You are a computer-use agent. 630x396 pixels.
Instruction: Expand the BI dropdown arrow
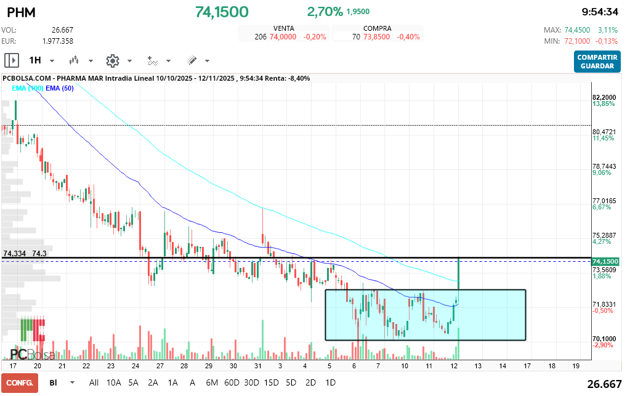click(72, 382)
